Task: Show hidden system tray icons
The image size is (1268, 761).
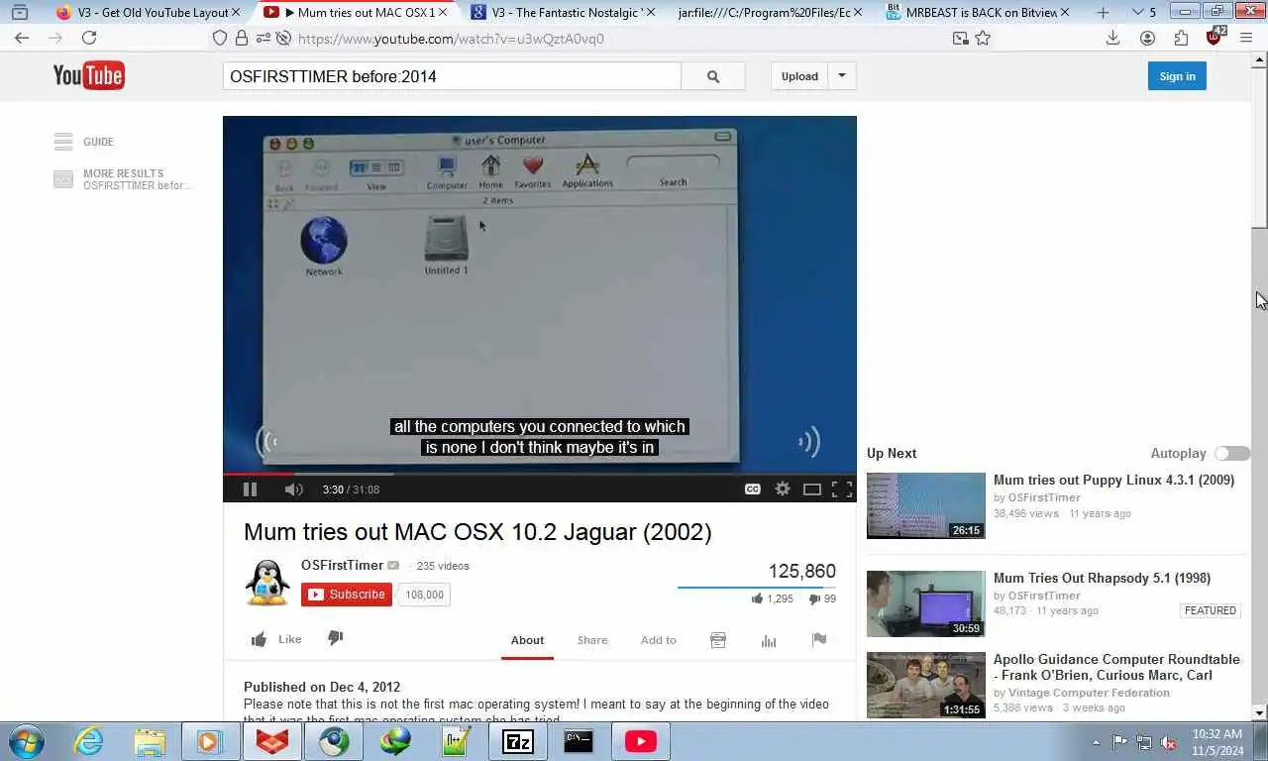Action: [x=1096, y=742]
